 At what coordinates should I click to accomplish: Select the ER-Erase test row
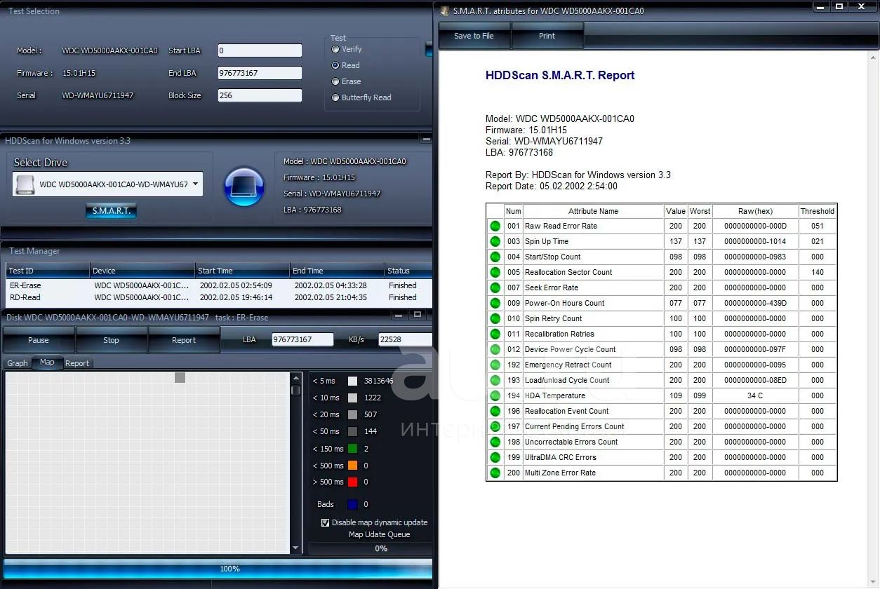point(219,285)
